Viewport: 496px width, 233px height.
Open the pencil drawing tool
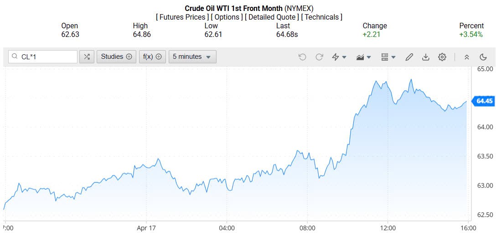pyautogui.click(x=409, y=57)
